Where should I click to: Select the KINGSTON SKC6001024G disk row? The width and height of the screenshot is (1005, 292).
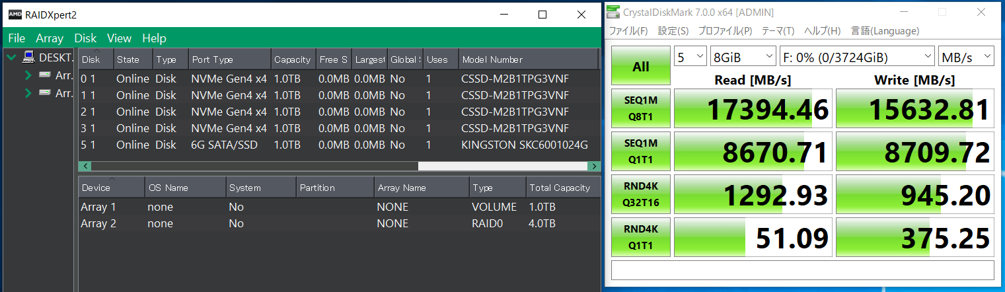(339, 145)
